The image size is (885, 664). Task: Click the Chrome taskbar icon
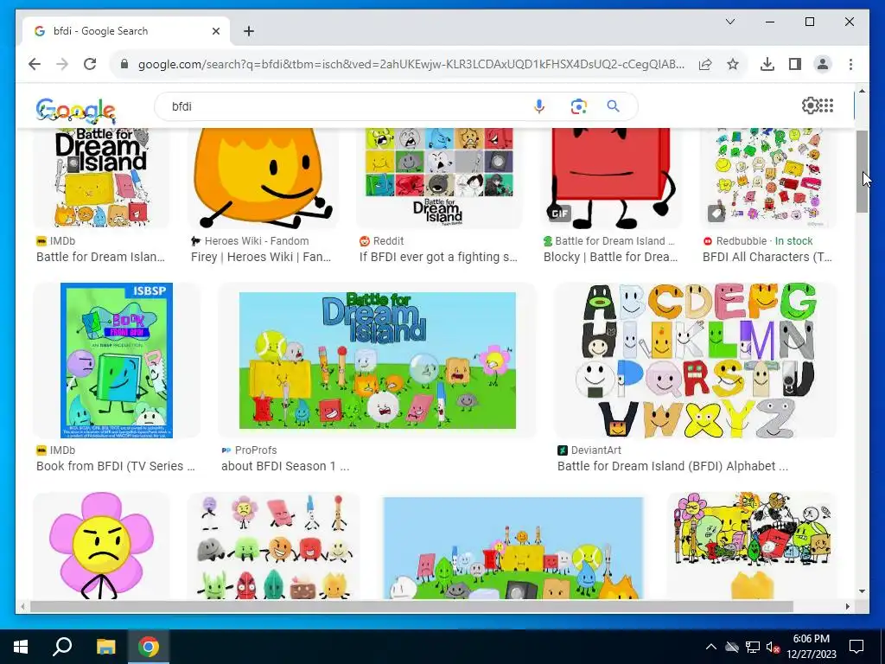tap(149, 647)
